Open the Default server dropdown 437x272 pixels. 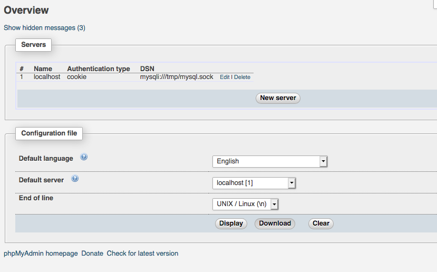click(x=254, y=183)
